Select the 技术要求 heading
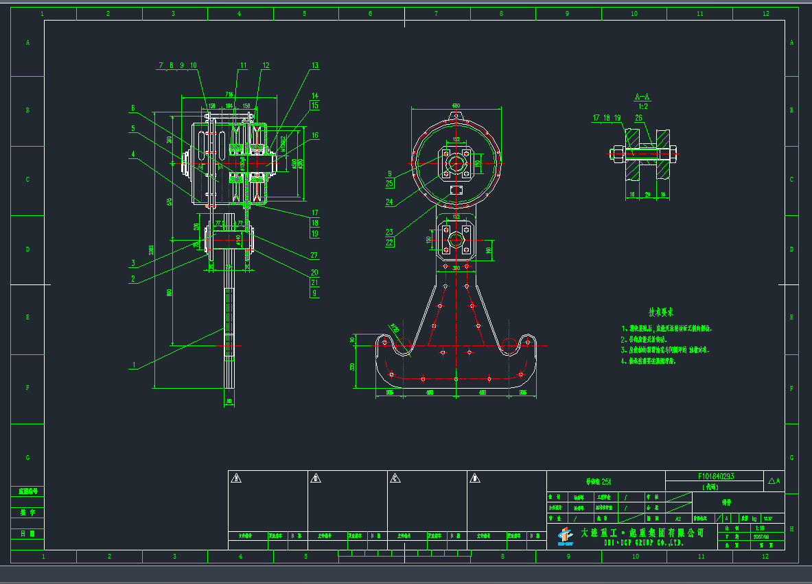 (661, 312)
